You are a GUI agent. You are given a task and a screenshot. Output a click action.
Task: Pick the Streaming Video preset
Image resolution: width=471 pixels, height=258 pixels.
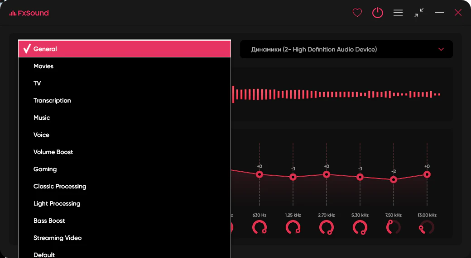[58, 238]
